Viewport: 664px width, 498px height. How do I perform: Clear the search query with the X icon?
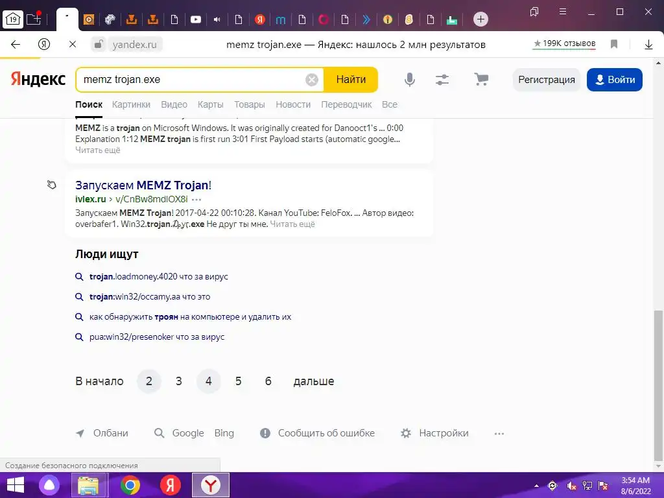coord(312,80)
